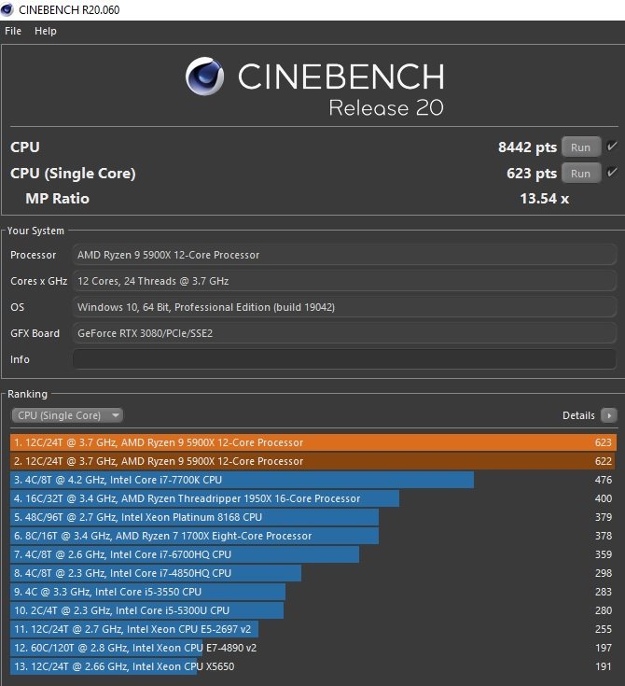
Task: Toggle the checkbox beside the CPU test
Action: (612, 147)
